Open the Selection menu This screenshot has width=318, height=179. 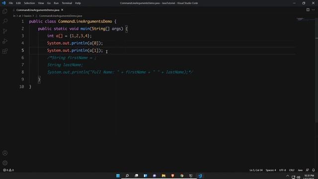click(x=29, y=3)
